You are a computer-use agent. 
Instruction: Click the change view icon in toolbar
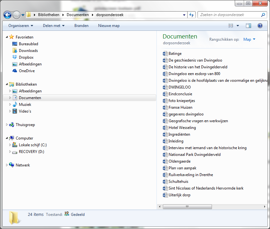pyautogui.click(x=231, y=26)
